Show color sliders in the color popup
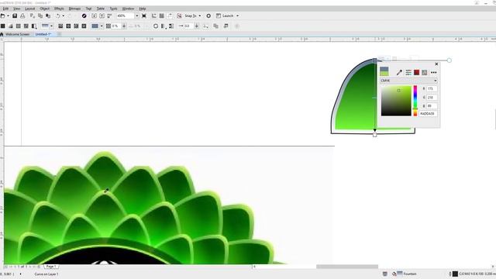 pyautogui.click(x=408, y=72)
